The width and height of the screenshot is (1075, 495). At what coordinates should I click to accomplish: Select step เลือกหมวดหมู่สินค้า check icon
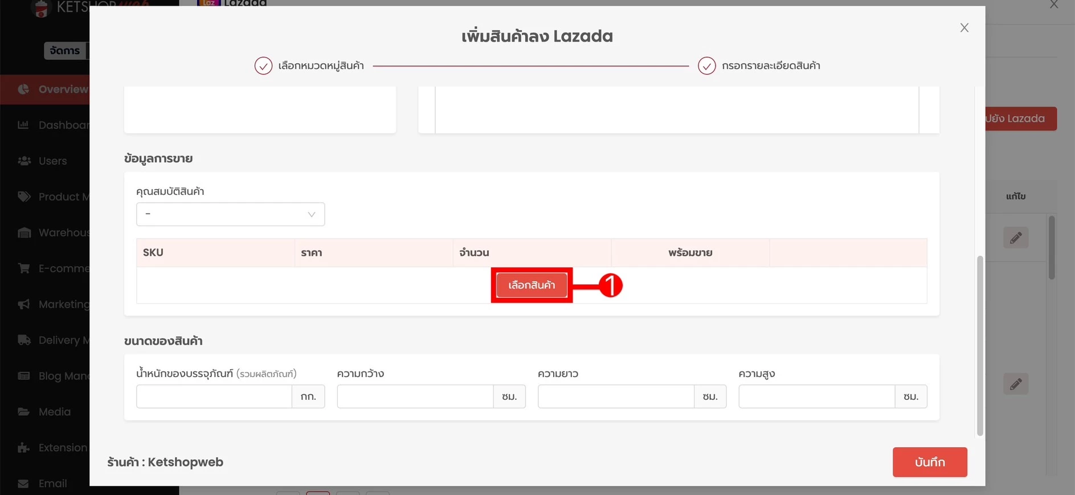(263, 66)
